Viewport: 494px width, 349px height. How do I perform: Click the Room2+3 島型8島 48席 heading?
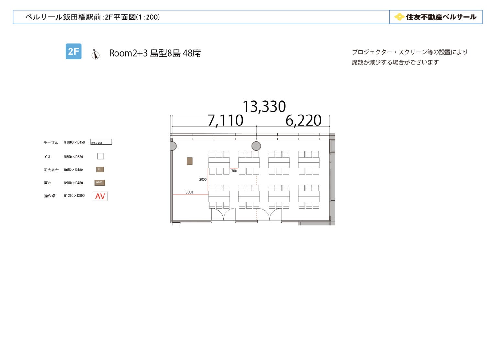(x=155, y=53)
